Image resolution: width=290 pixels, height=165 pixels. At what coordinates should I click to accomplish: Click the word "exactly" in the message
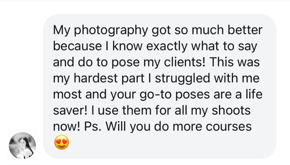tap(167, 47)
